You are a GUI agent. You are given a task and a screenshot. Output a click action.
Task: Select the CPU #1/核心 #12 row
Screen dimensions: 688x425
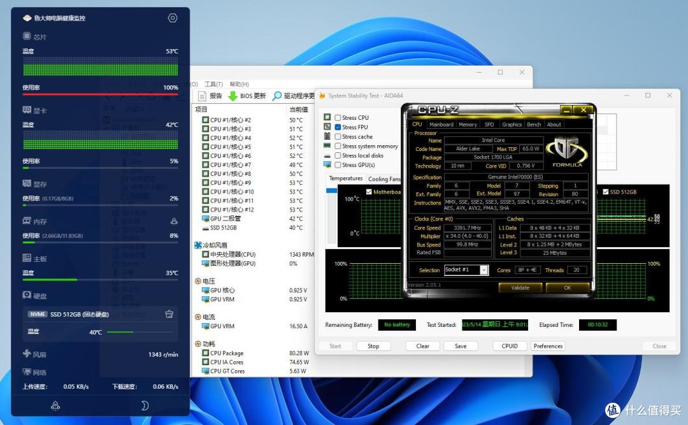252,210
